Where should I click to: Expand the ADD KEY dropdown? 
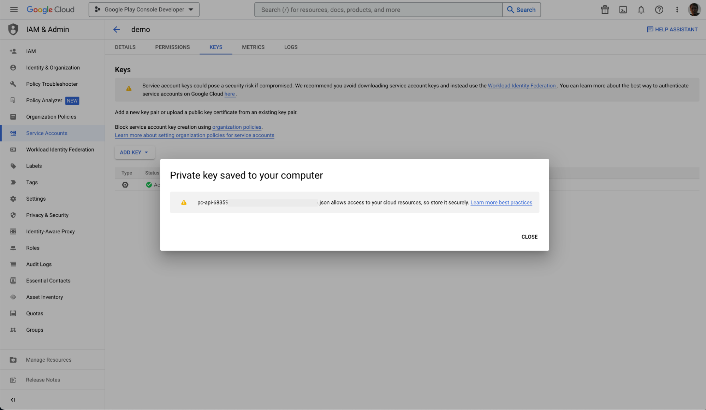tap(135, 152)
